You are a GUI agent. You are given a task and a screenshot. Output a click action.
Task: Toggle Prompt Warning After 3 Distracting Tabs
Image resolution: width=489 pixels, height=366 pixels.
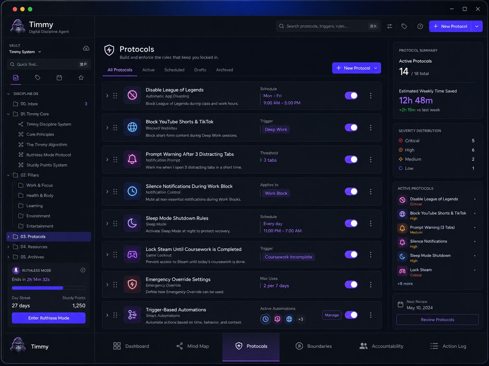coord(351,159)
